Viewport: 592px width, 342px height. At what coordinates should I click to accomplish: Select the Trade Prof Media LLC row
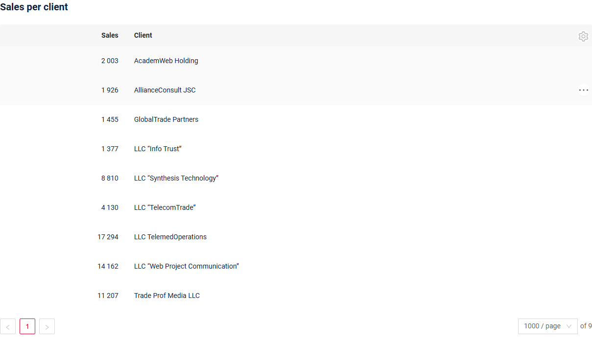point(296,296)
